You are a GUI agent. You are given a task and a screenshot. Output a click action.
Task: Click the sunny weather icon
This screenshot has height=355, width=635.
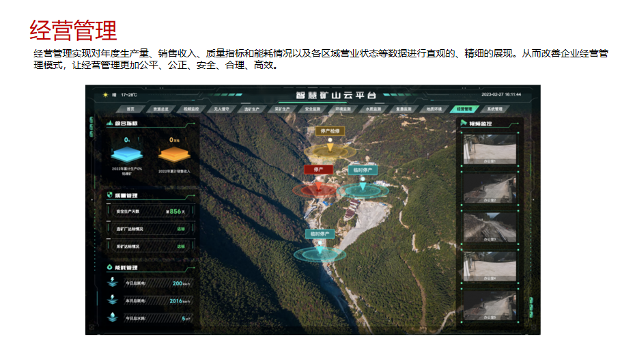click(x=104, y=95)
